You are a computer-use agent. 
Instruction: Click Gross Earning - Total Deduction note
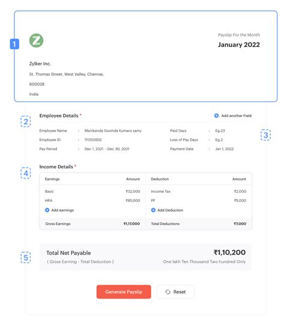[x=80, y=262]
